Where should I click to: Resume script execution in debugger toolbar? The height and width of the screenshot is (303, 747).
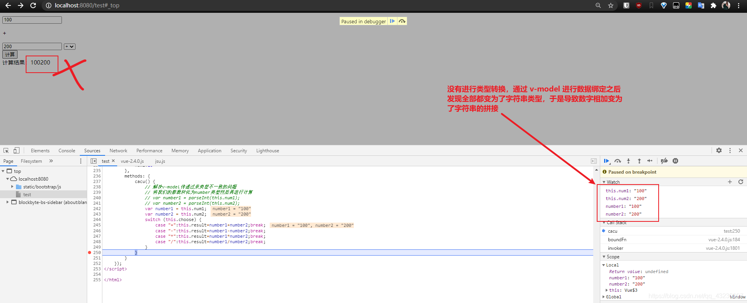(606, 161)
